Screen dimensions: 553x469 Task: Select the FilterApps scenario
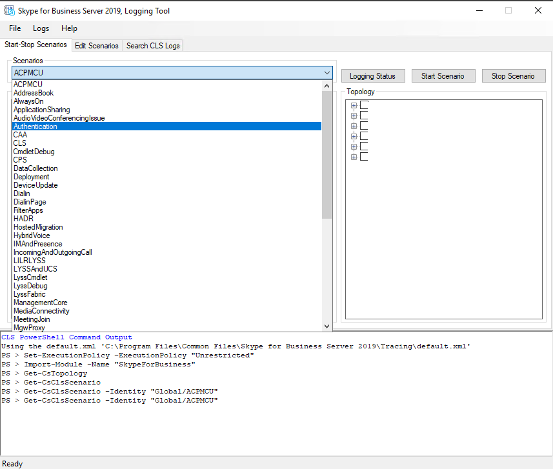click(x=167, y=210)
